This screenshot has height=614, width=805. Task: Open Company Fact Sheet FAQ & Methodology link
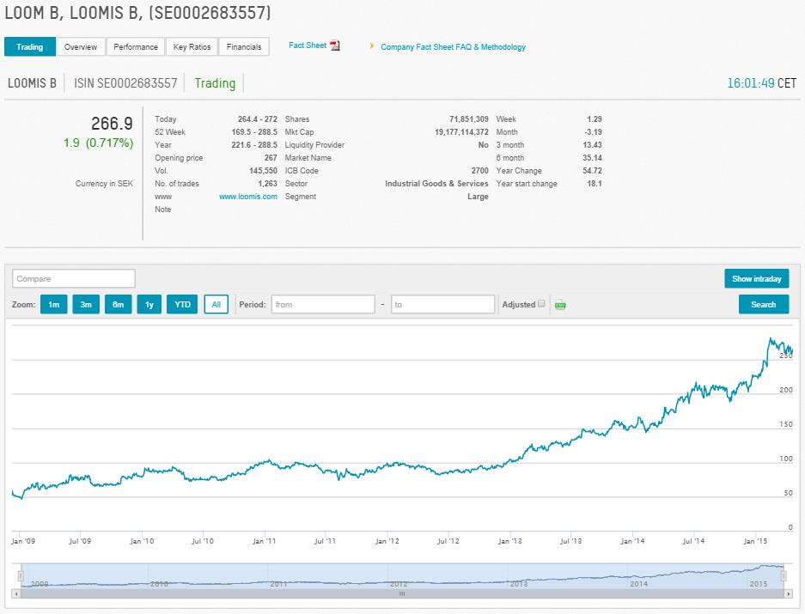[454, 46]
